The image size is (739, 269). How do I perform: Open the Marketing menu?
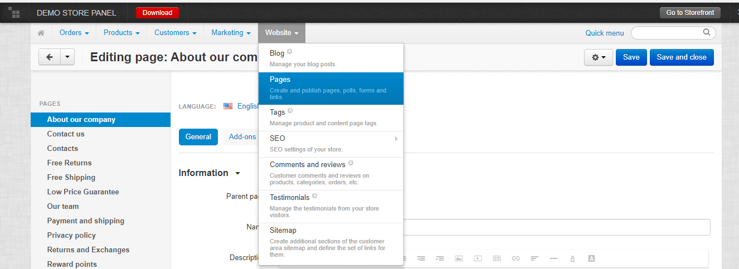click(231, 33)
